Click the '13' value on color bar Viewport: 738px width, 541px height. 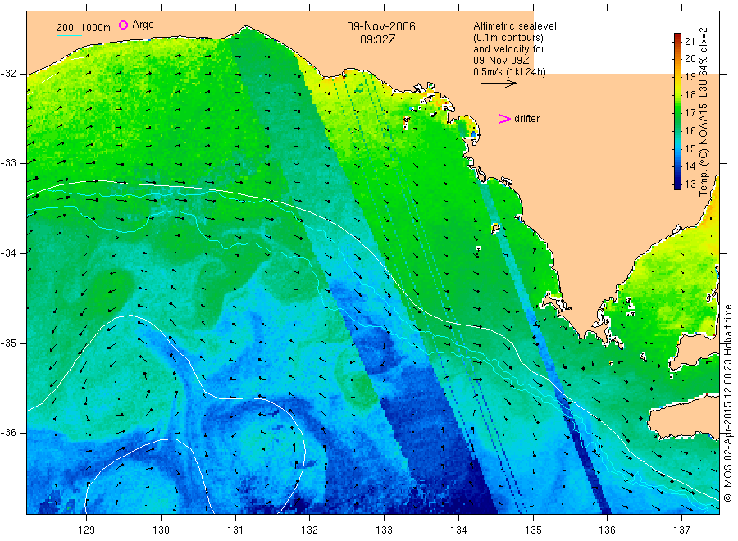(690, 184)
